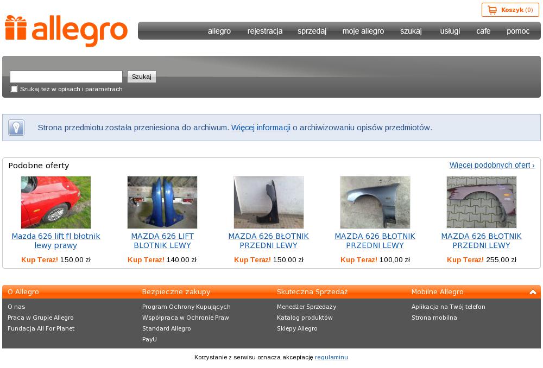
Task: Visit cafe from the navigation bar
Action: [x=483, y=31]
